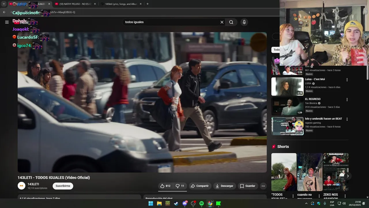Close the 143leti Lyrics tab
This screenshot has width=369, height=208.
[141, 4]
